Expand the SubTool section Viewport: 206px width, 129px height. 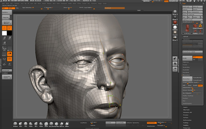186,37
